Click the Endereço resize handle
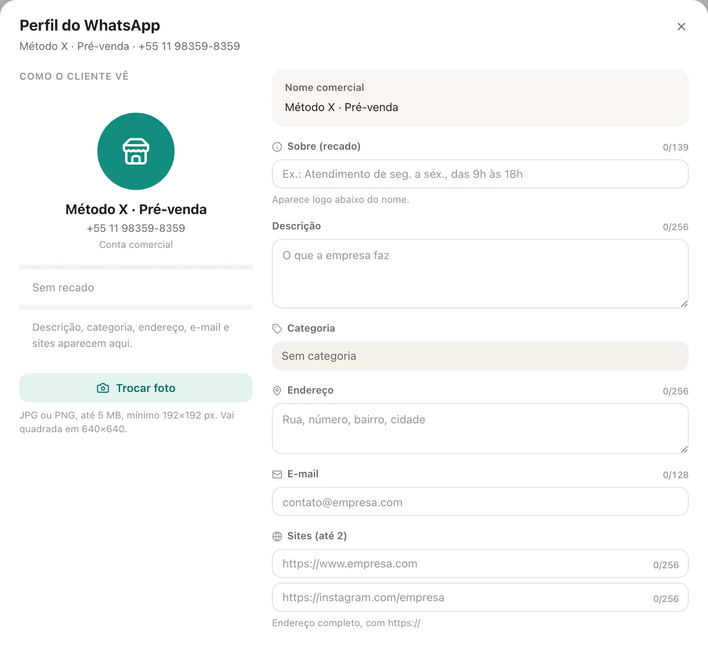708x660 pixels. pyautogui.click(x=684, y=450)
